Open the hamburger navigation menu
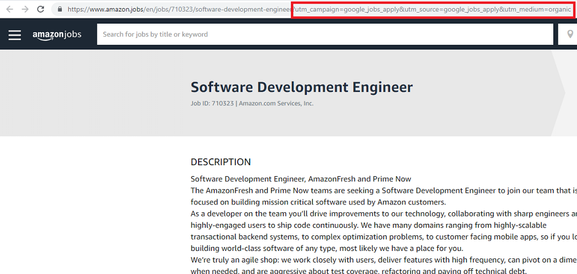 [x=15, y=35]
